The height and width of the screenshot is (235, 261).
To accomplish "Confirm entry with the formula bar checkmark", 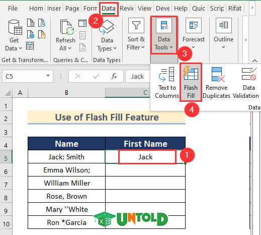I will [x=96, y=76].
